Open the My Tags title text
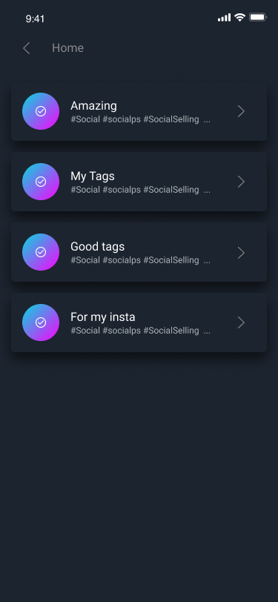278x602 pixels. (x=93, y=176)
